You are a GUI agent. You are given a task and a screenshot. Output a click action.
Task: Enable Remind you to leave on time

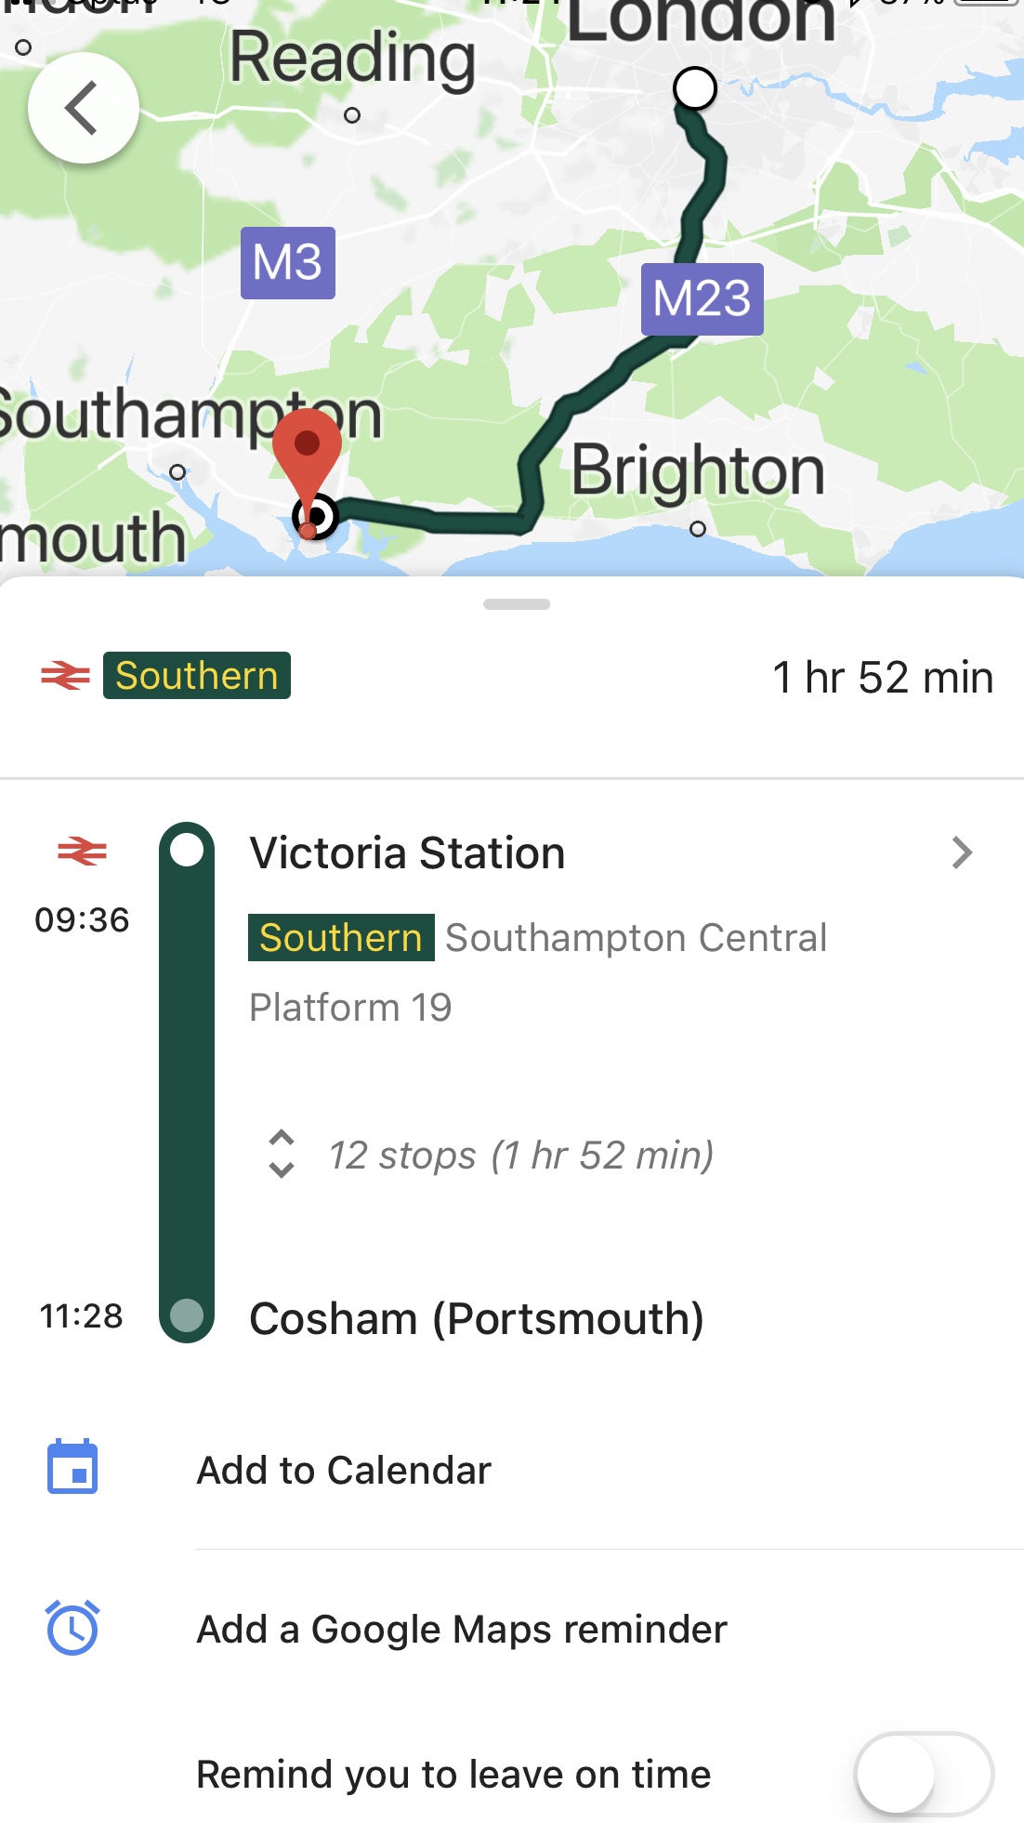point(924,1773)
